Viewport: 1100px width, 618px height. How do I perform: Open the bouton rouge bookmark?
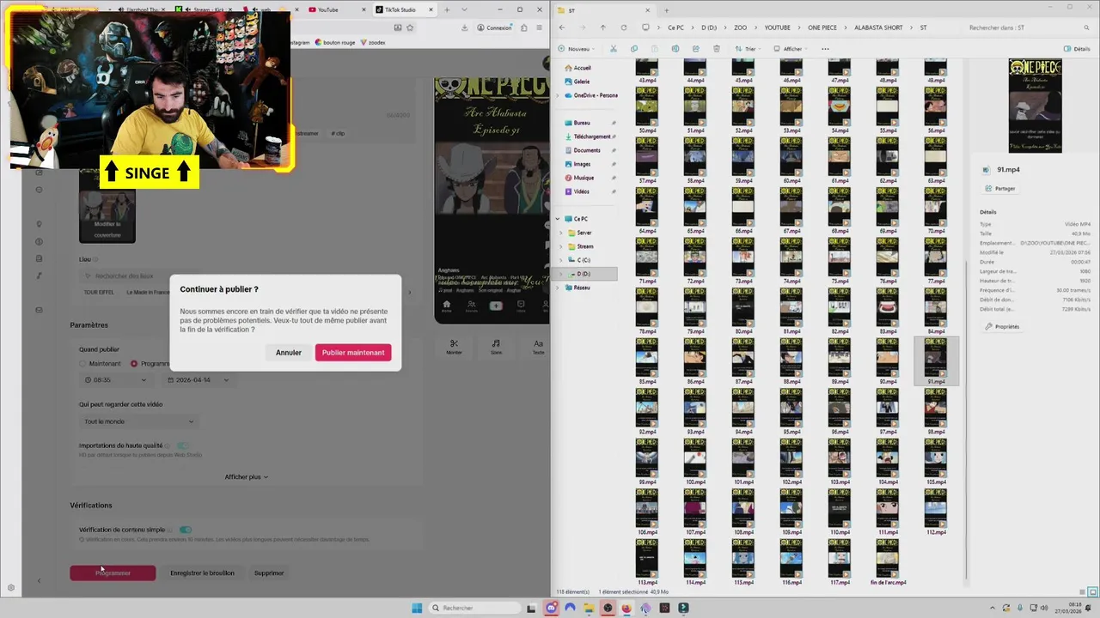[337, 42]
